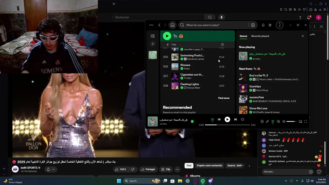Select Starships by Nicki Minaj in queue

click(x=272, y=88)
